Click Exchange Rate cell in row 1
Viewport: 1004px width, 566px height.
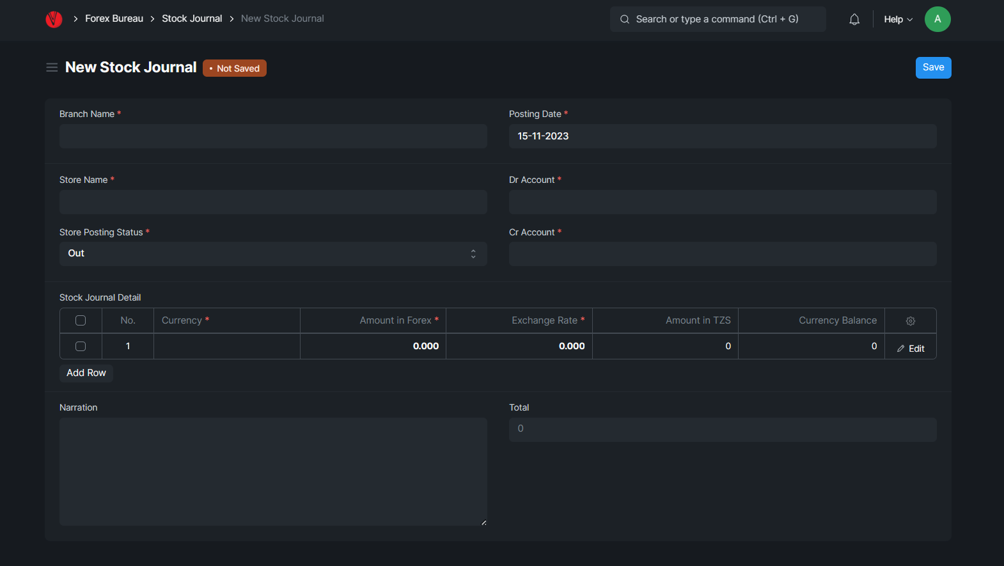point(519,346)
